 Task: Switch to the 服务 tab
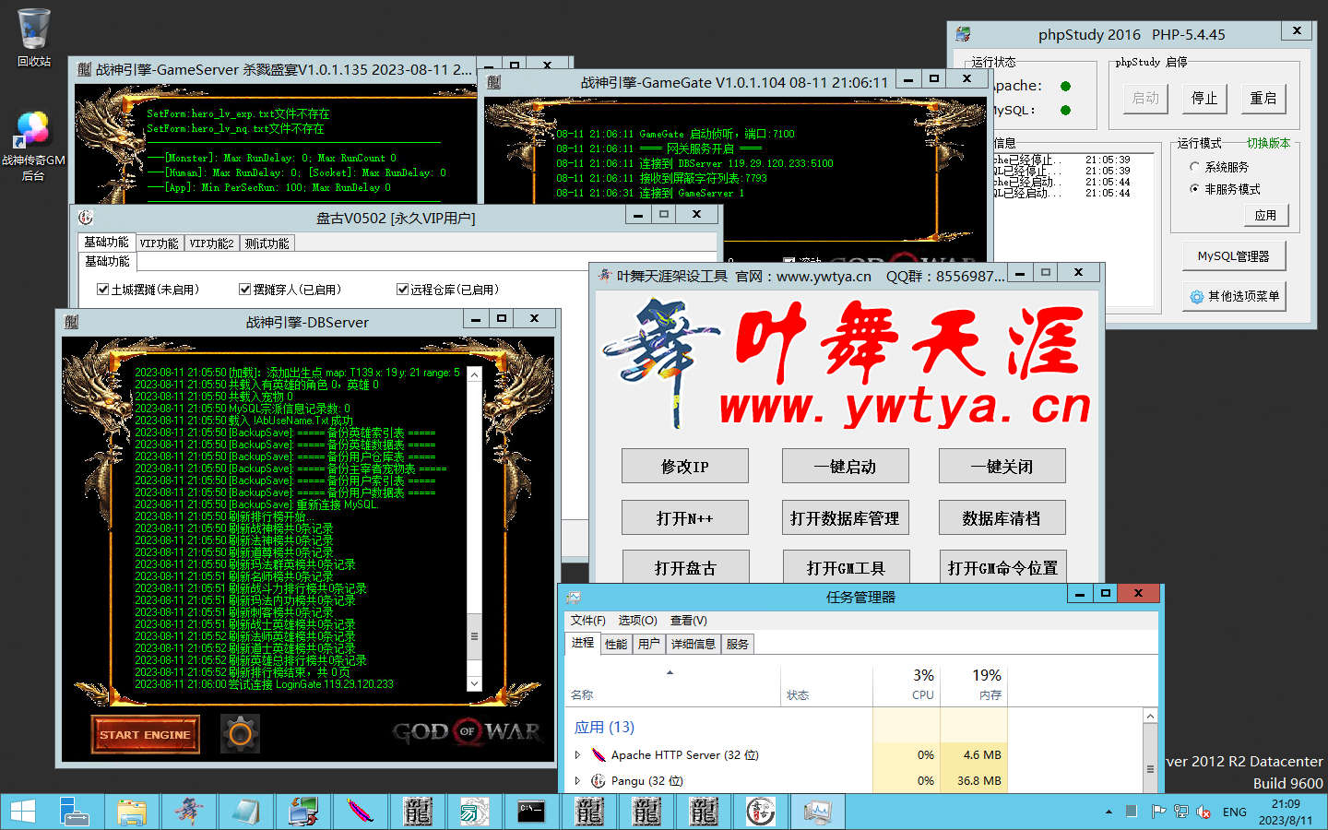tap(738, 644)
